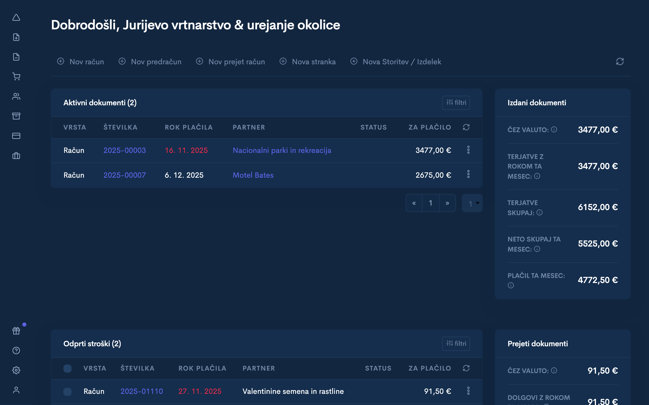
Task: Select the credit card payments icon
Action: tap(16, 136)
